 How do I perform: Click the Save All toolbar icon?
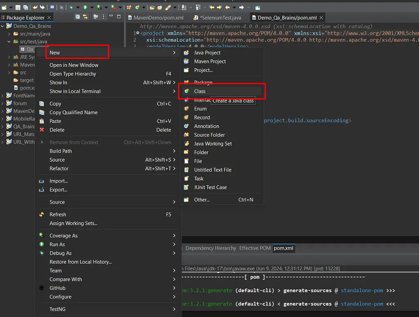coord(25,7)
